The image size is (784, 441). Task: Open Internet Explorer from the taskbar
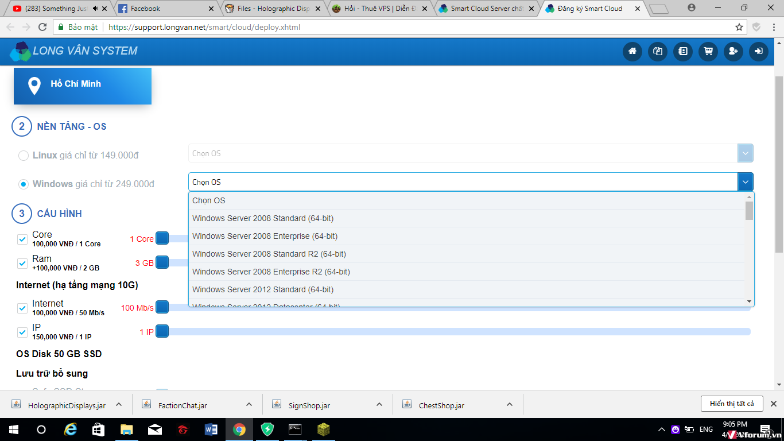click(71, 430)
